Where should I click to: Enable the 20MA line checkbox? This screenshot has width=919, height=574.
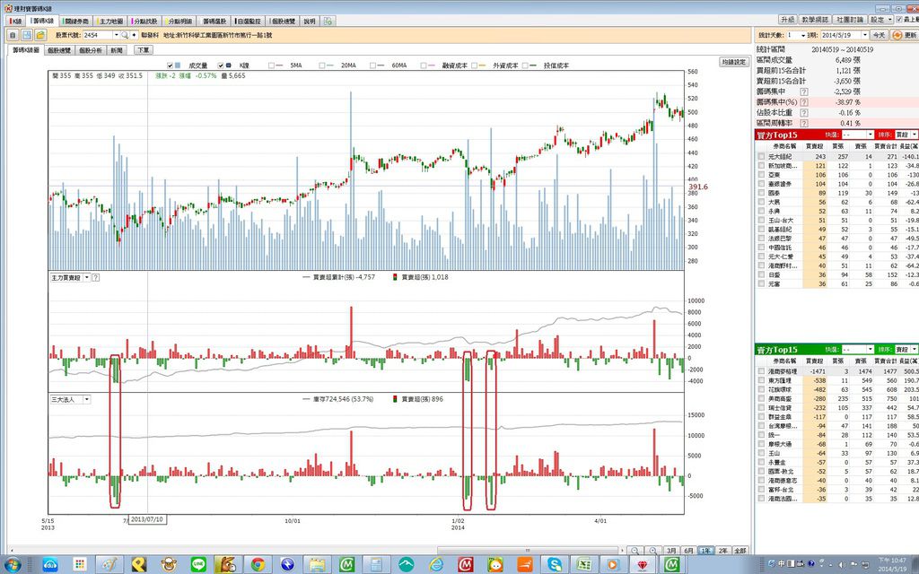[x=322, y=65]
